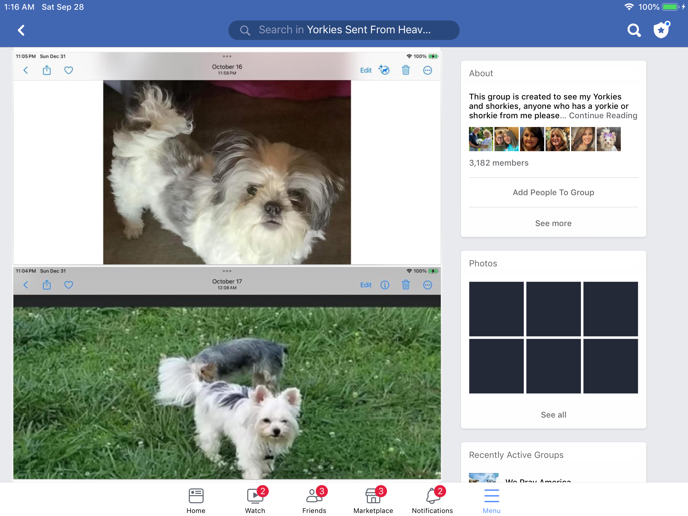This screenshot has width=688, height=516.
Task: Open the white search magnifier icon
Action: pyautogui.click(x=634, y=30)
